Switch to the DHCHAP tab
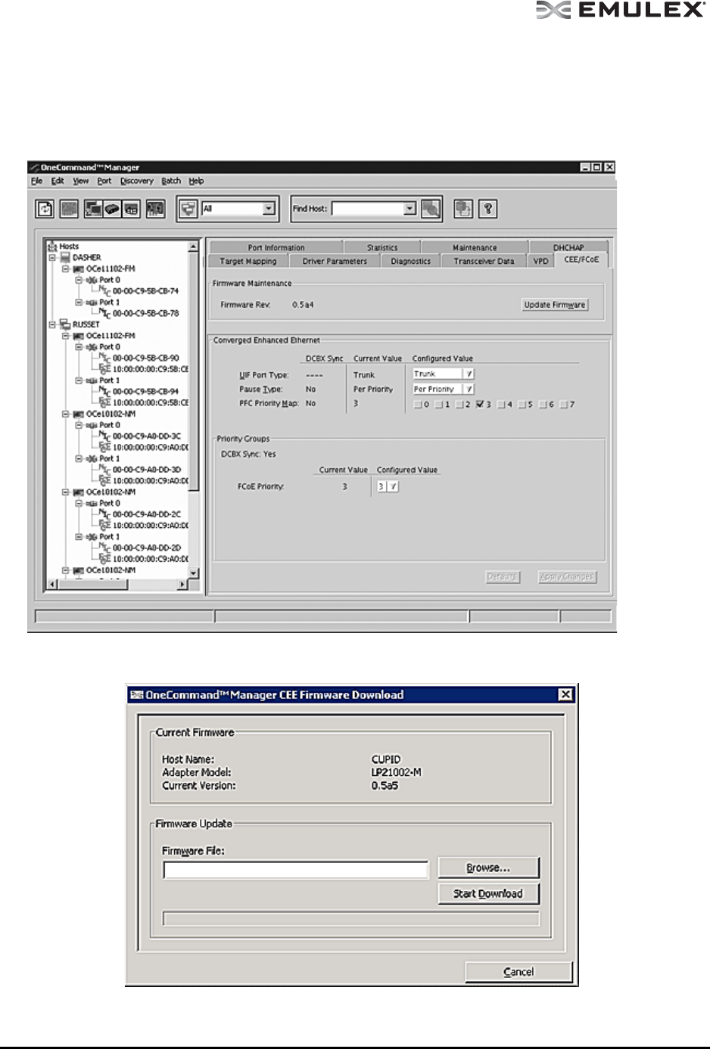 point(568,247)
